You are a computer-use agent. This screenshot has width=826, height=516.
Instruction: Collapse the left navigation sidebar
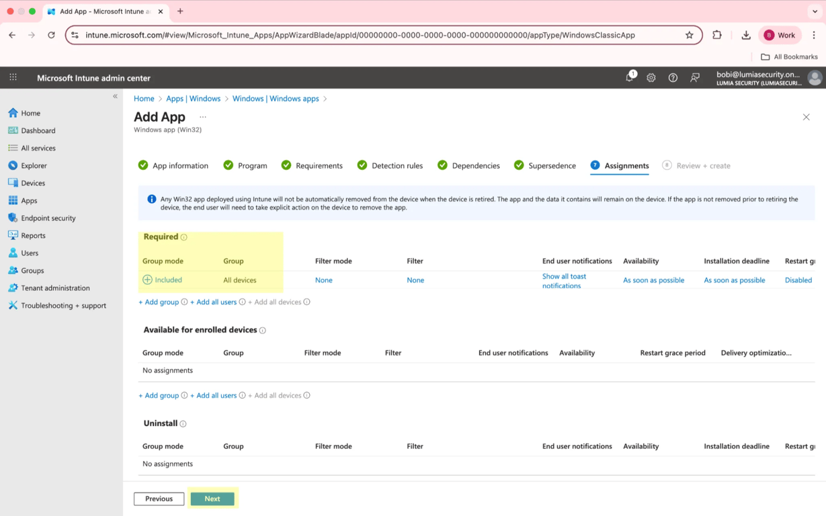[115, 96]
